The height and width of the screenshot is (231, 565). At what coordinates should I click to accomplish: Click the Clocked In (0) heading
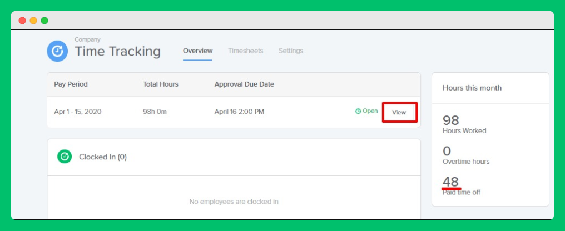(103, 157)
